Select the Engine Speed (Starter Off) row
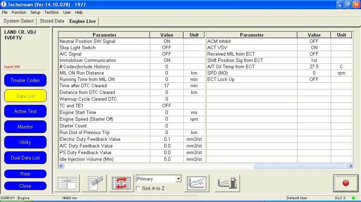361x202 pixels. coord(132,119)
